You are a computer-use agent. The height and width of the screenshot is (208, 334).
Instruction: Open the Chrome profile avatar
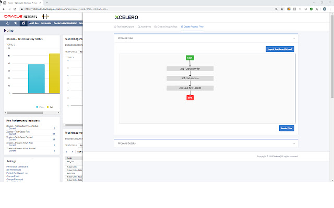tap(325, 9)
